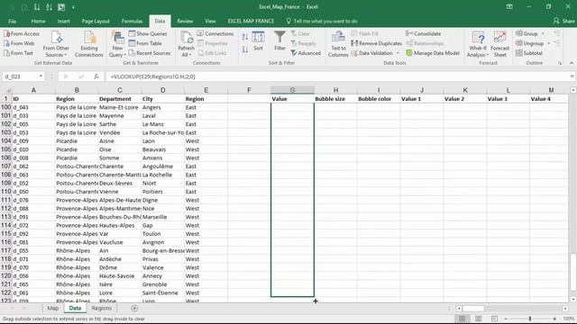Sort Z to A descending icon

coord(245,49)
